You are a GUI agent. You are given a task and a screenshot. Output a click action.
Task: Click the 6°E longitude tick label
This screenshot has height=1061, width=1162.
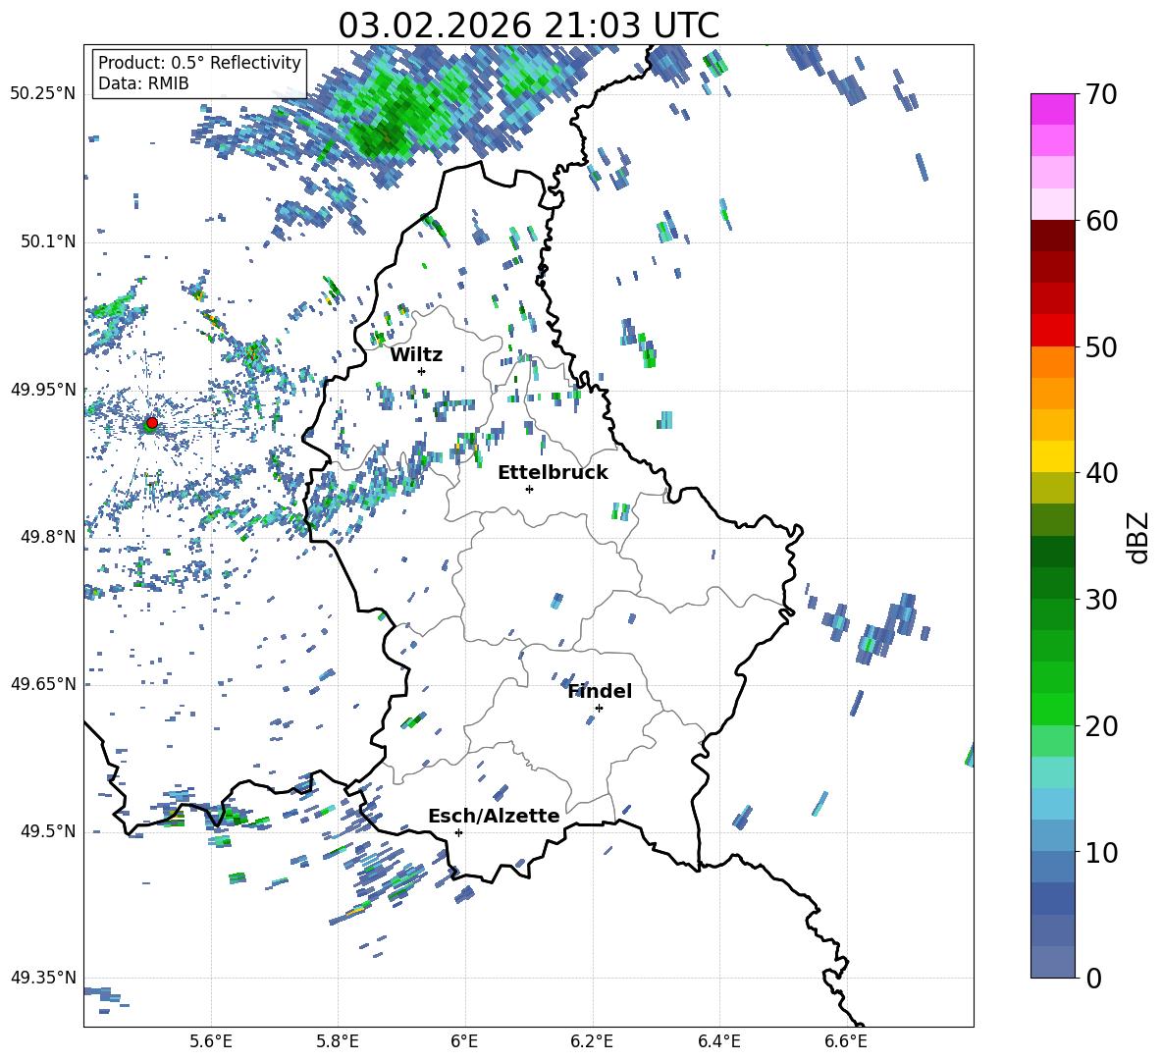(465, 1040)
